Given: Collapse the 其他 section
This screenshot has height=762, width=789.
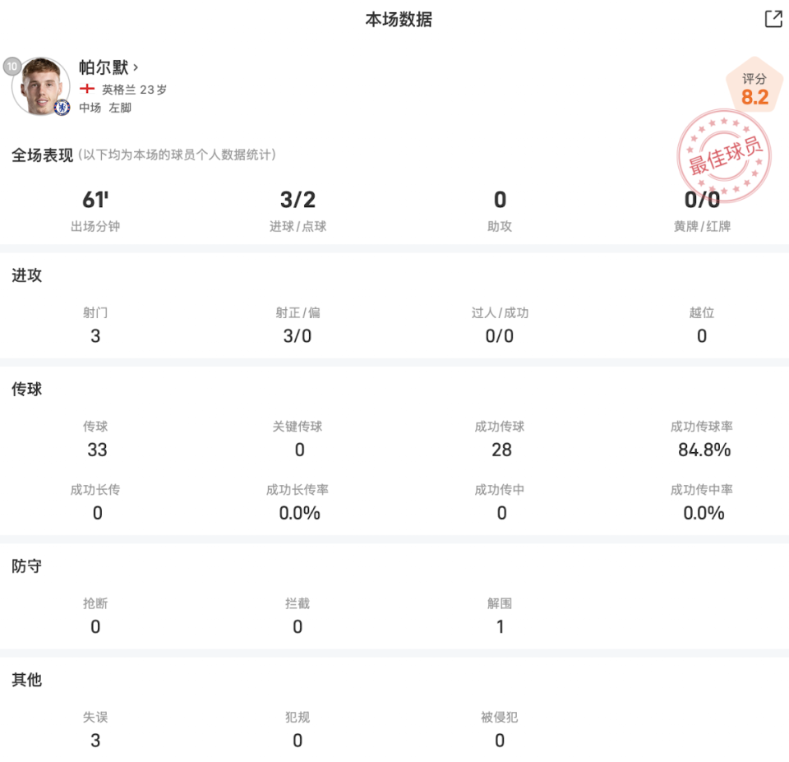Looking at the screenshot, I should click(25, 681).
